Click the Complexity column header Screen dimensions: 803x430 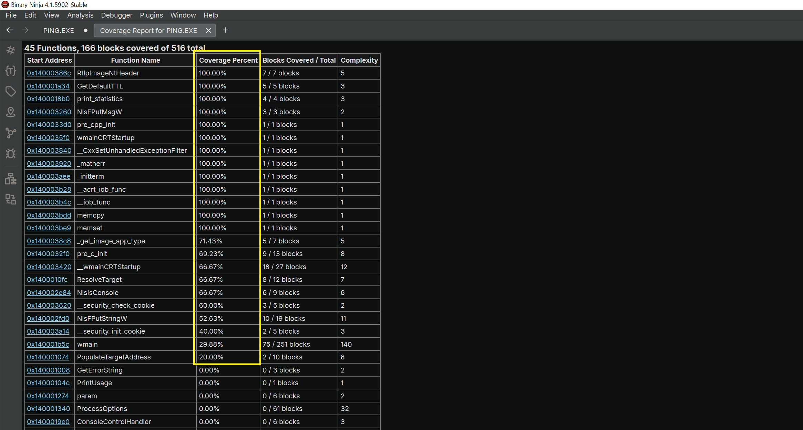[359, 60]
